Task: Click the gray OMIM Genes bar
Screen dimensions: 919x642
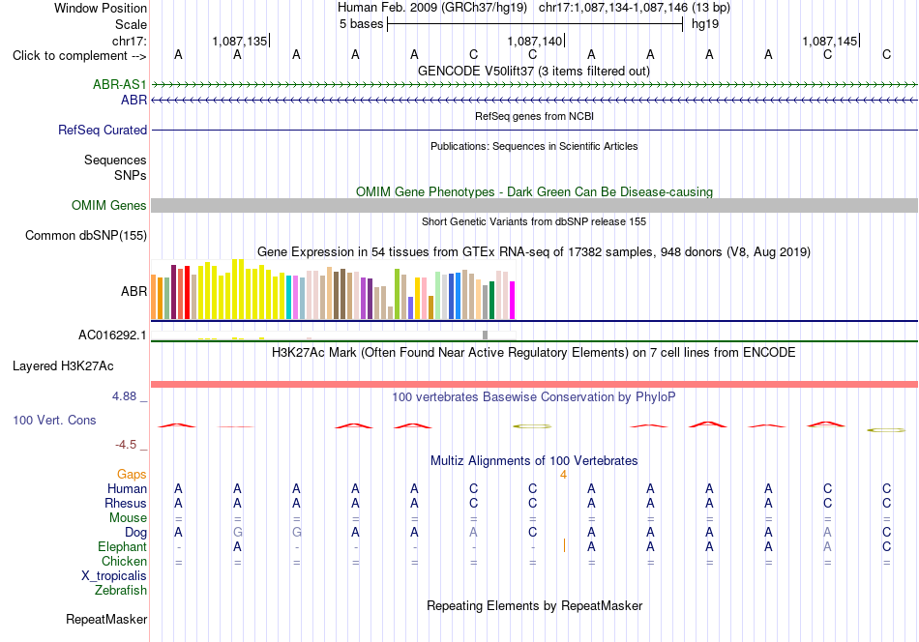Action: [x=535, y=205]
